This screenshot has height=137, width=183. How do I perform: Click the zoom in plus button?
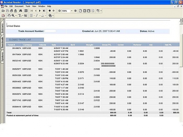coord(76,11)
